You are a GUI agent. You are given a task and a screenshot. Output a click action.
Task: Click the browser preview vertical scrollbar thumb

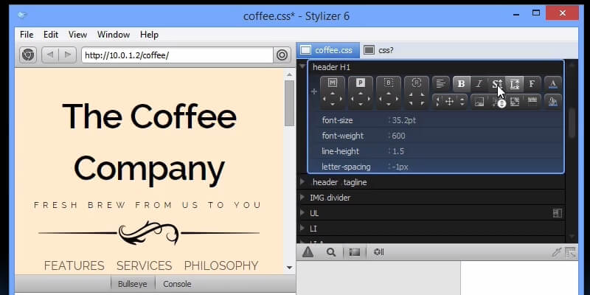pos(289,103)
